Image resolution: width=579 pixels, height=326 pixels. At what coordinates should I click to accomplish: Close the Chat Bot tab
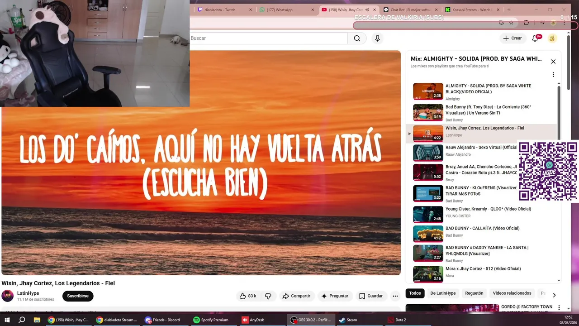436,10
